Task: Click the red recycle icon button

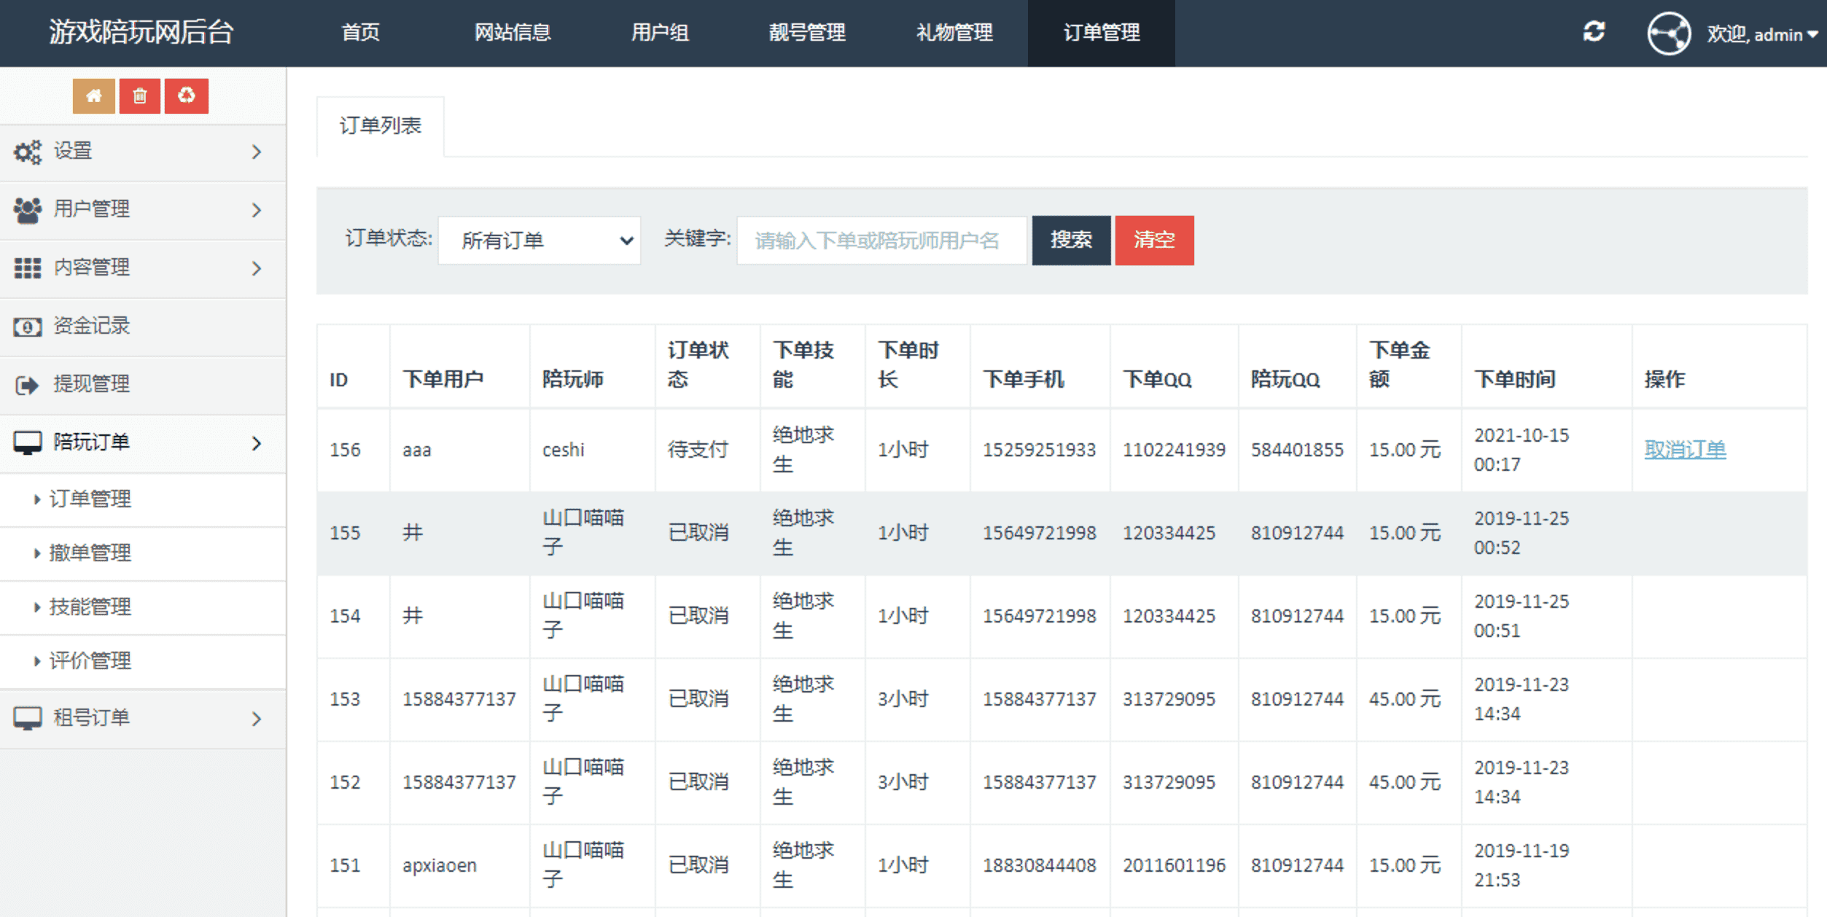Action: coord(187,96)
